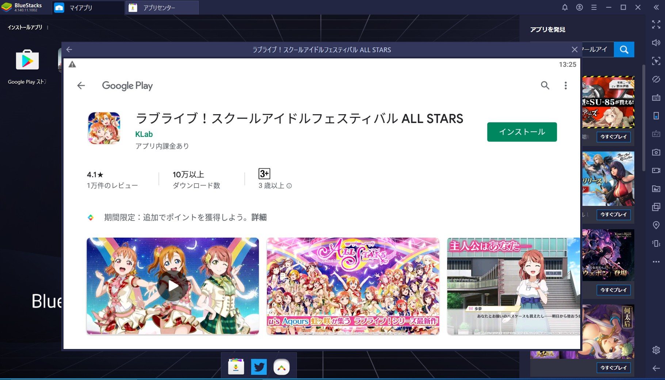Viewport: 665px width, 380px height.
Task: Open Google Play Store app icon
Action: [x=27, y=60]
